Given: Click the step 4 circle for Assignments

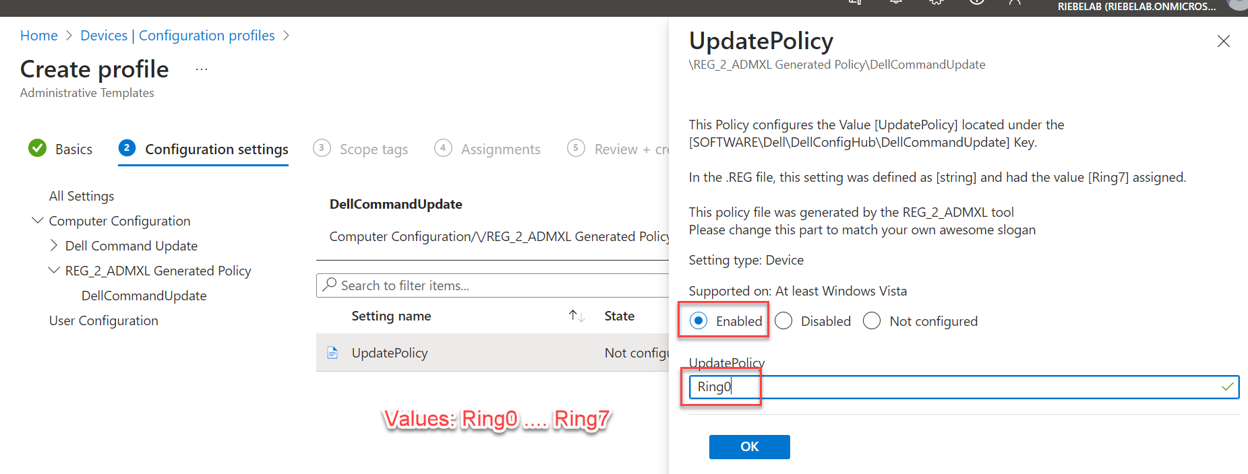Looking at the screenshot, I should pos(443,148).
